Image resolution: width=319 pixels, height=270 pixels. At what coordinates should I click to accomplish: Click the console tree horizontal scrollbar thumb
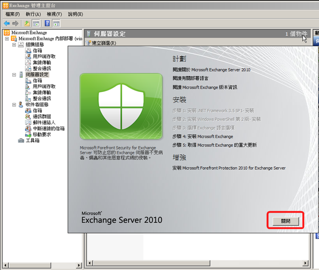(30, 265)
